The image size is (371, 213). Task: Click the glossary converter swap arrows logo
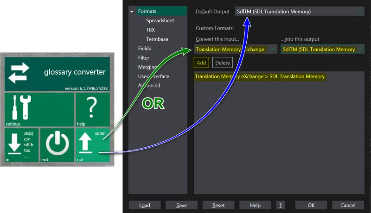pos(19,73)
